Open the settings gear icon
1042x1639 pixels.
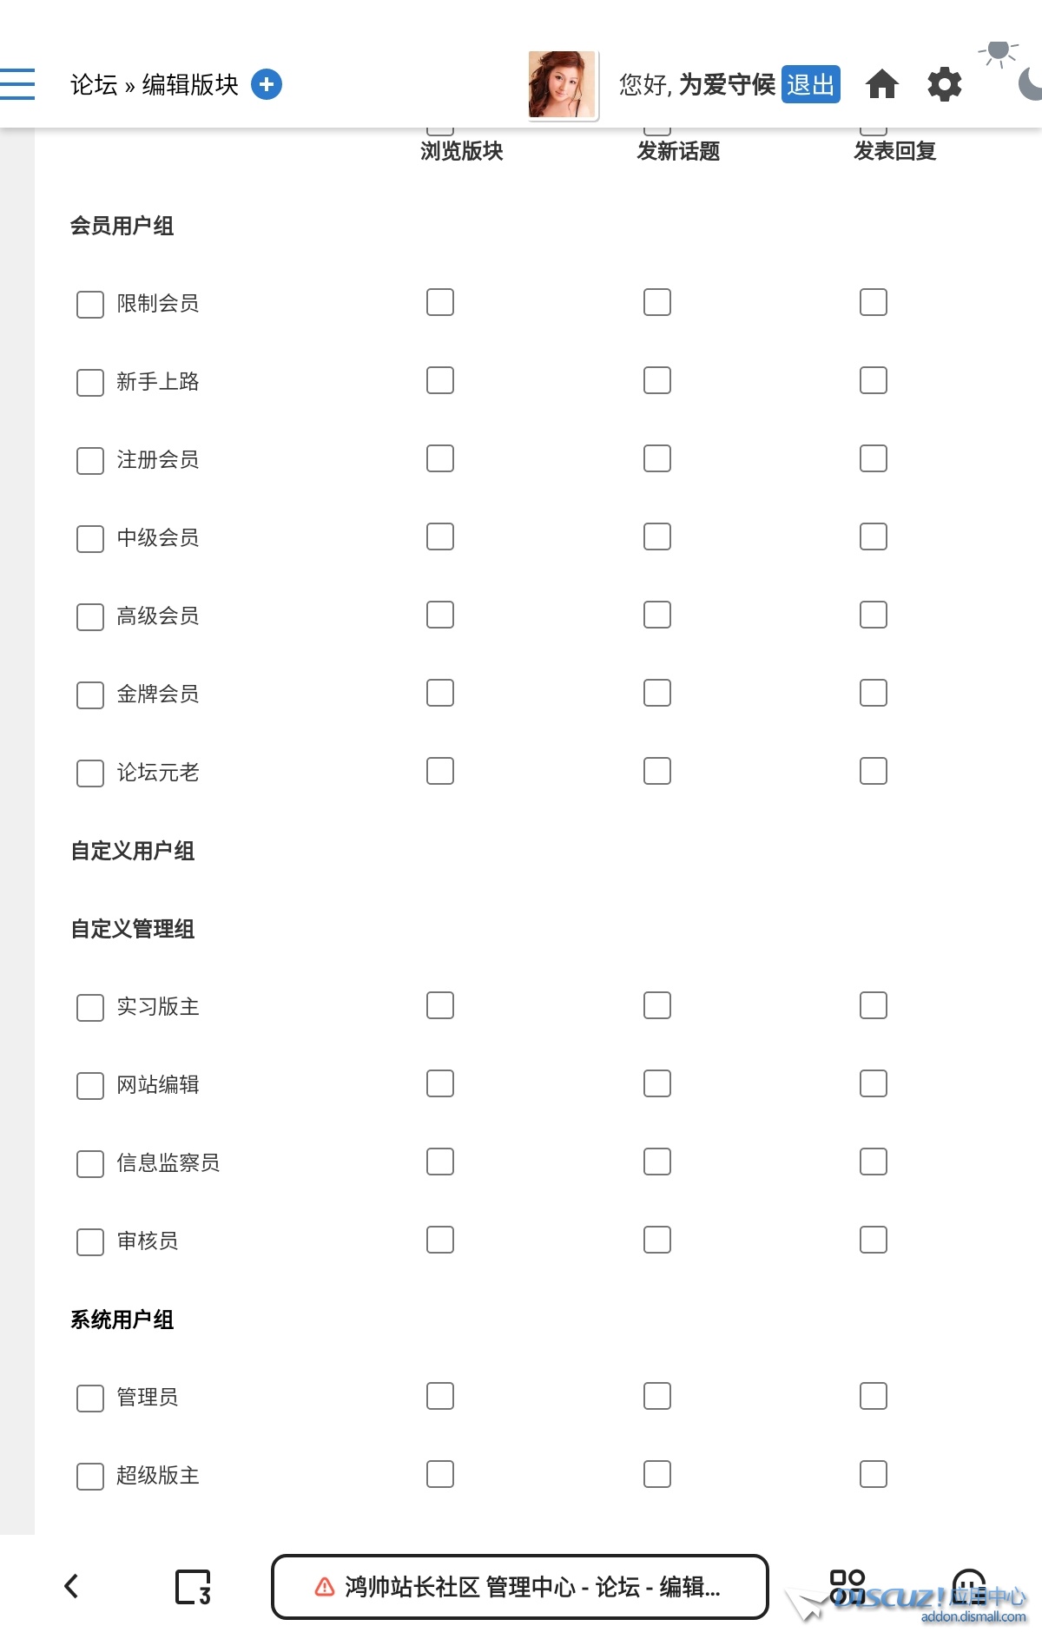(945, 84)
